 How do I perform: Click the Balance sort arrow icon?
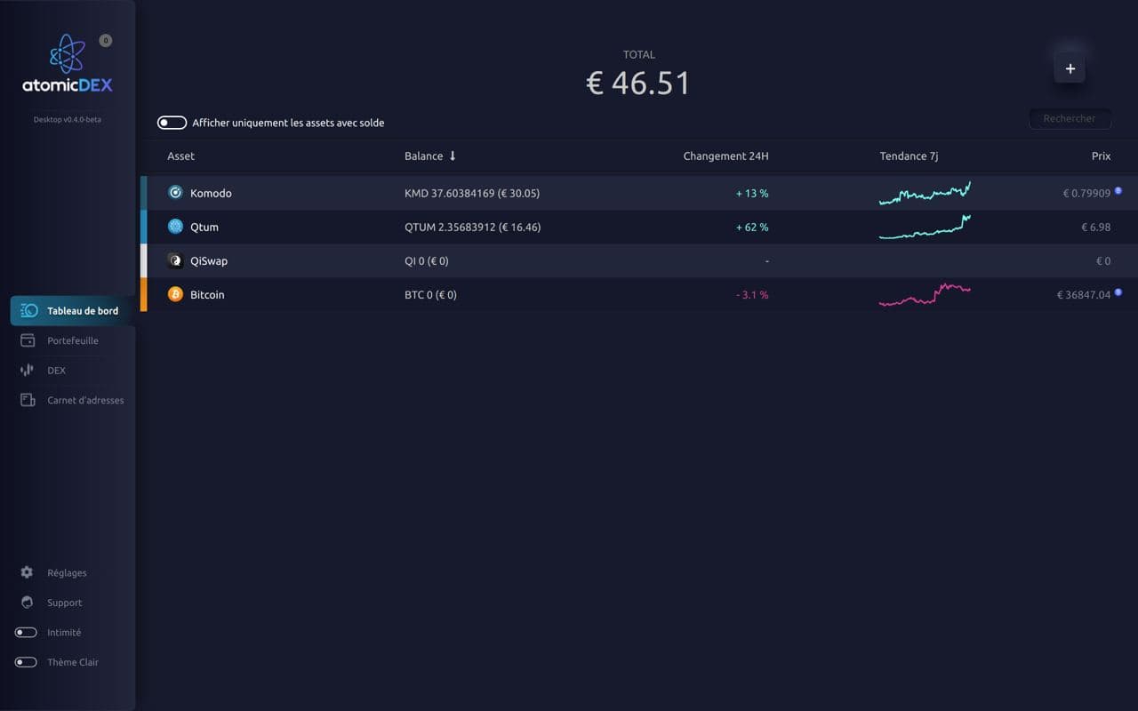pos(453,156)
